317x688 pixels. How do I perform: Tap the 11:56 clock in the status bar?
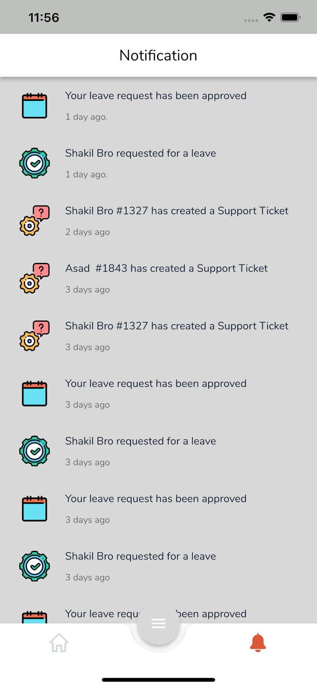click(44, 17)
